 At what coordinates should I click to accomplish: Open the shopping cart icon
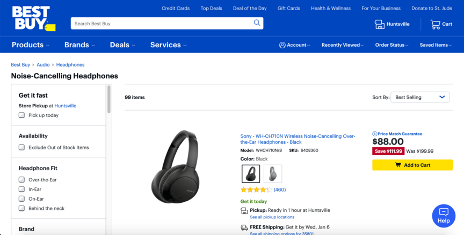click(436, 24)
